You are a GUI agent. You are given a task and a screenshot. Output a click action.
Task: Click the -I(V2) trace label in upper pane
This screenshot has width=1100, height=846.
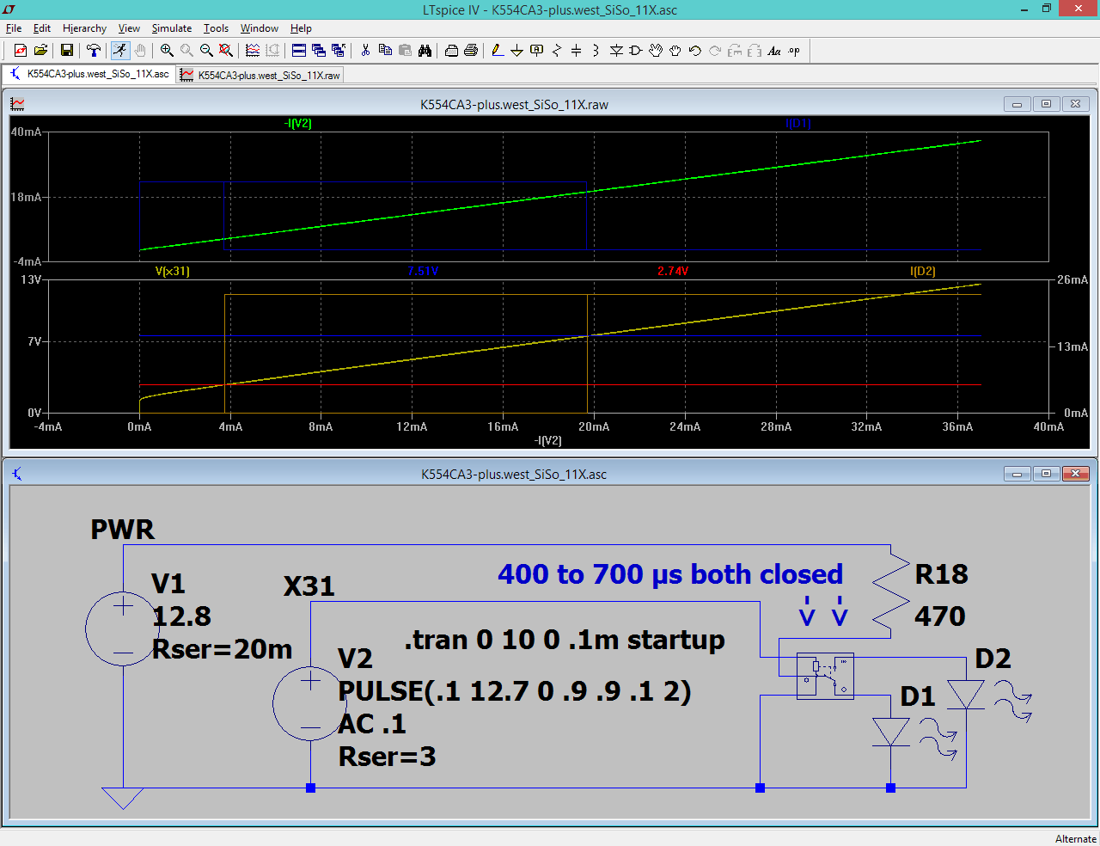(298, 124)
